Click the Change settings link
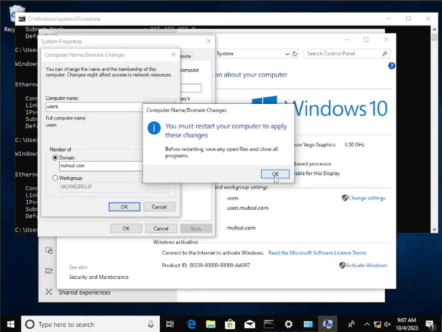This screenshot has width=442, height=332. coord(366,198)
